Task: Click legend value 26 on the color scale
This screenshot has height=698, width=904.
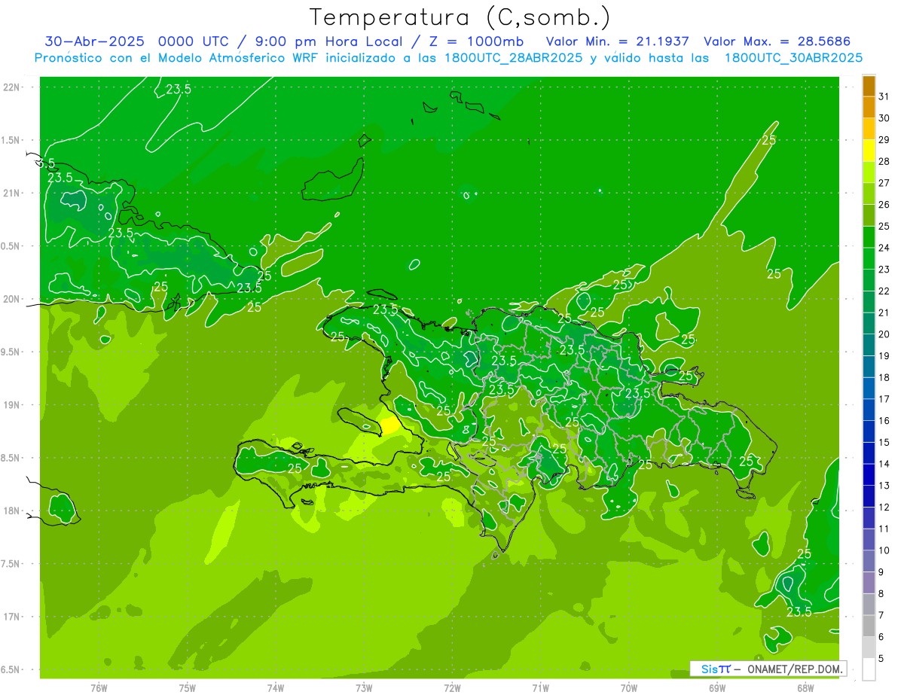Action: (884, 205)
